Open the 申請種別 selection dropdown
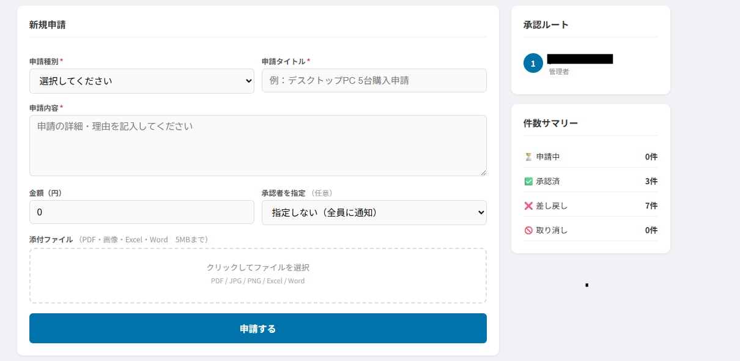 [142, 80]
